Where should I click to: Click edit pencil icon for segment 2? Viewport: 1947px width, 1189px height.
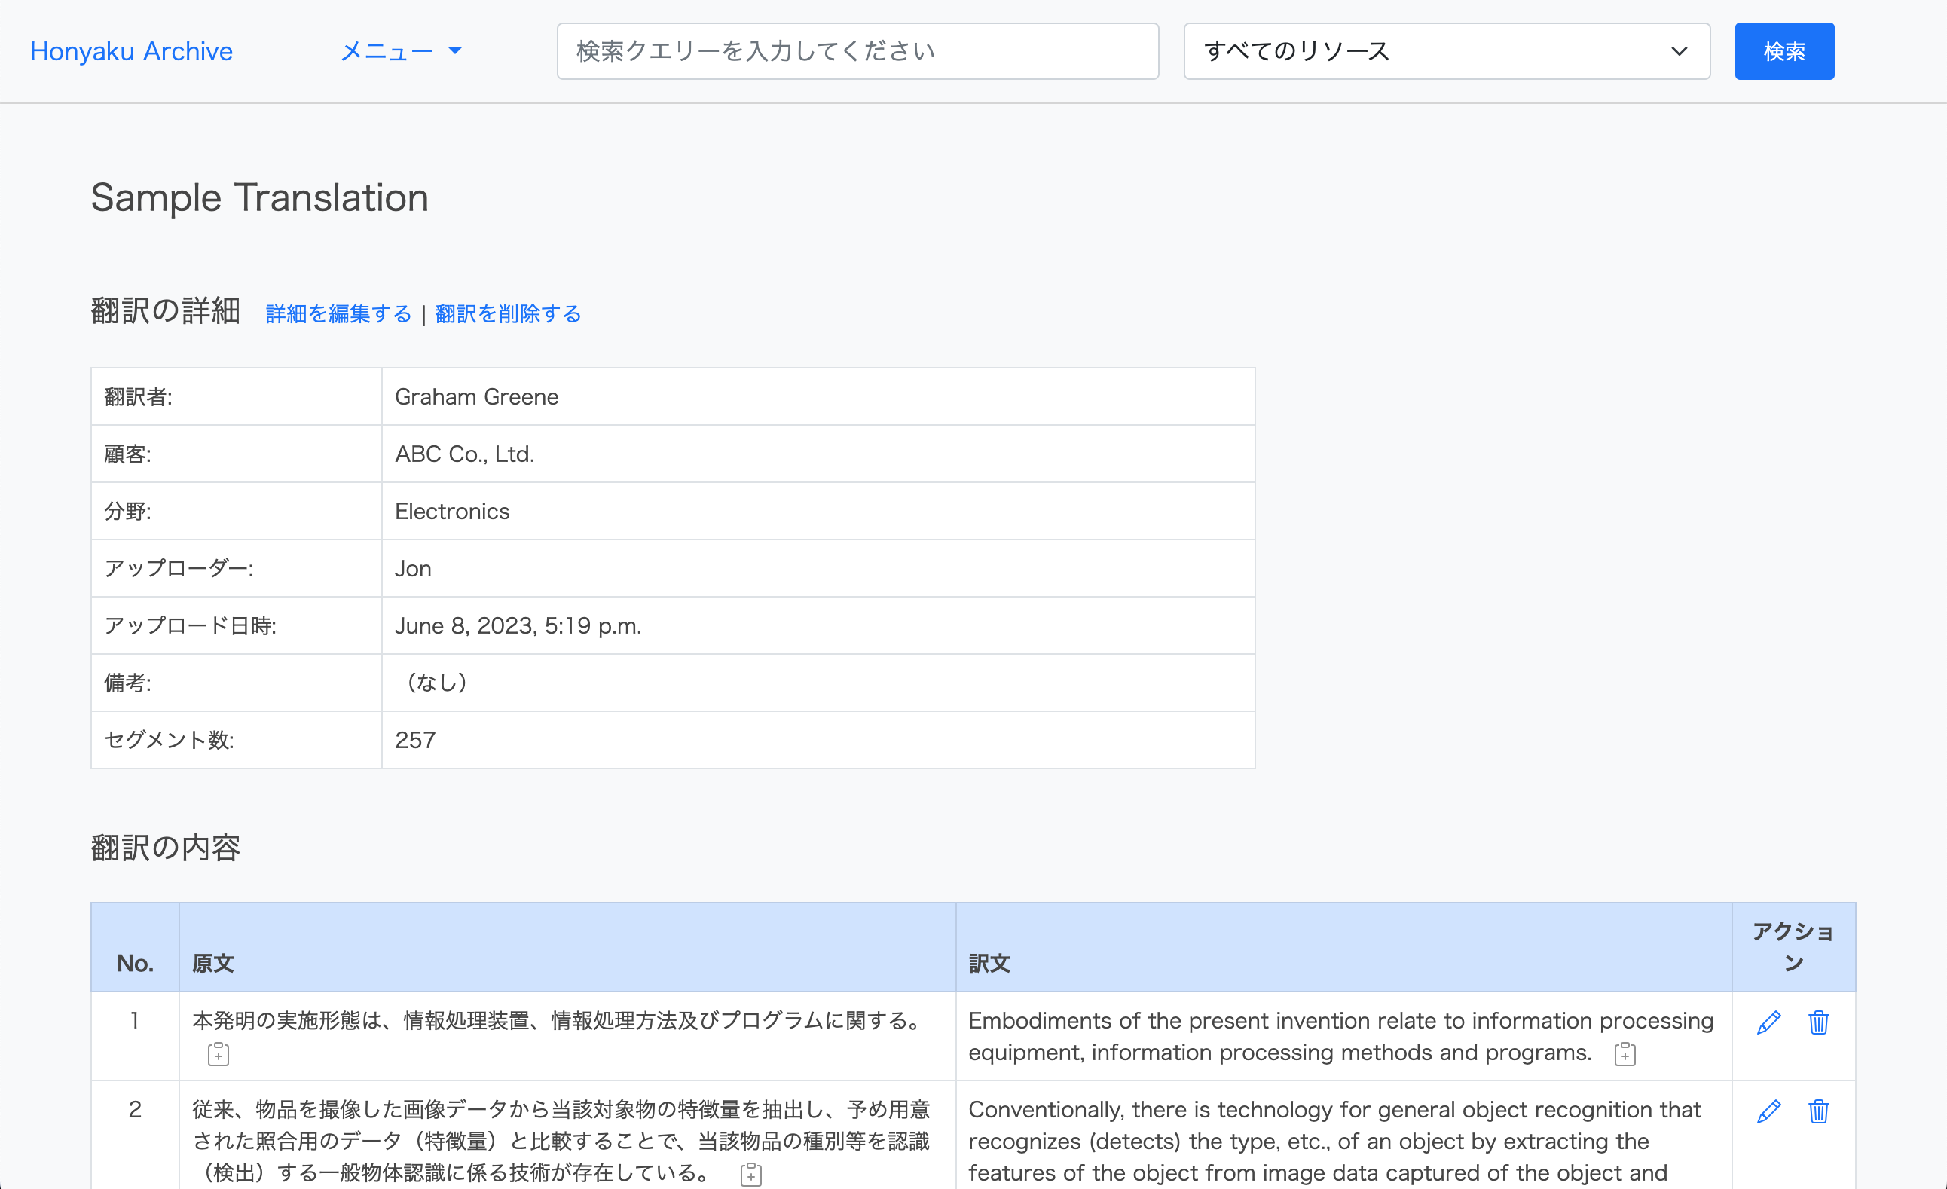click(x=1768, y=1111)
